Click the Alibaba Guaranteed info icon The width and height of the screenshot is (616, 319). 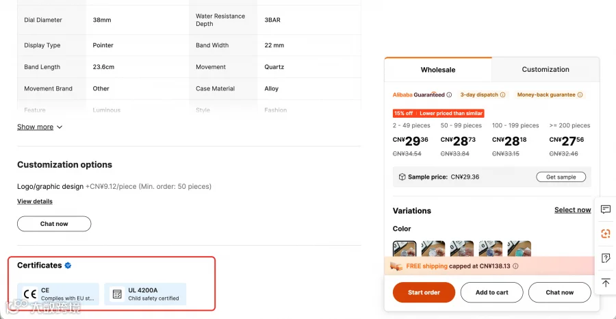click(449, 94)
